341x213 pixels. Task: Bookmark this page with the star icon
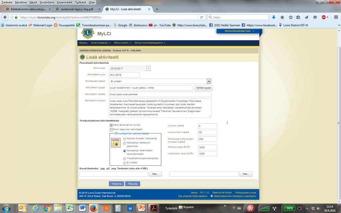[x=290, y=17]
